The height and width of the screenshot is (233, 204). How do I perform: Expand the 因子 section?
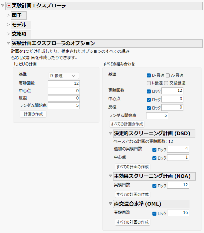pos(8,15)
